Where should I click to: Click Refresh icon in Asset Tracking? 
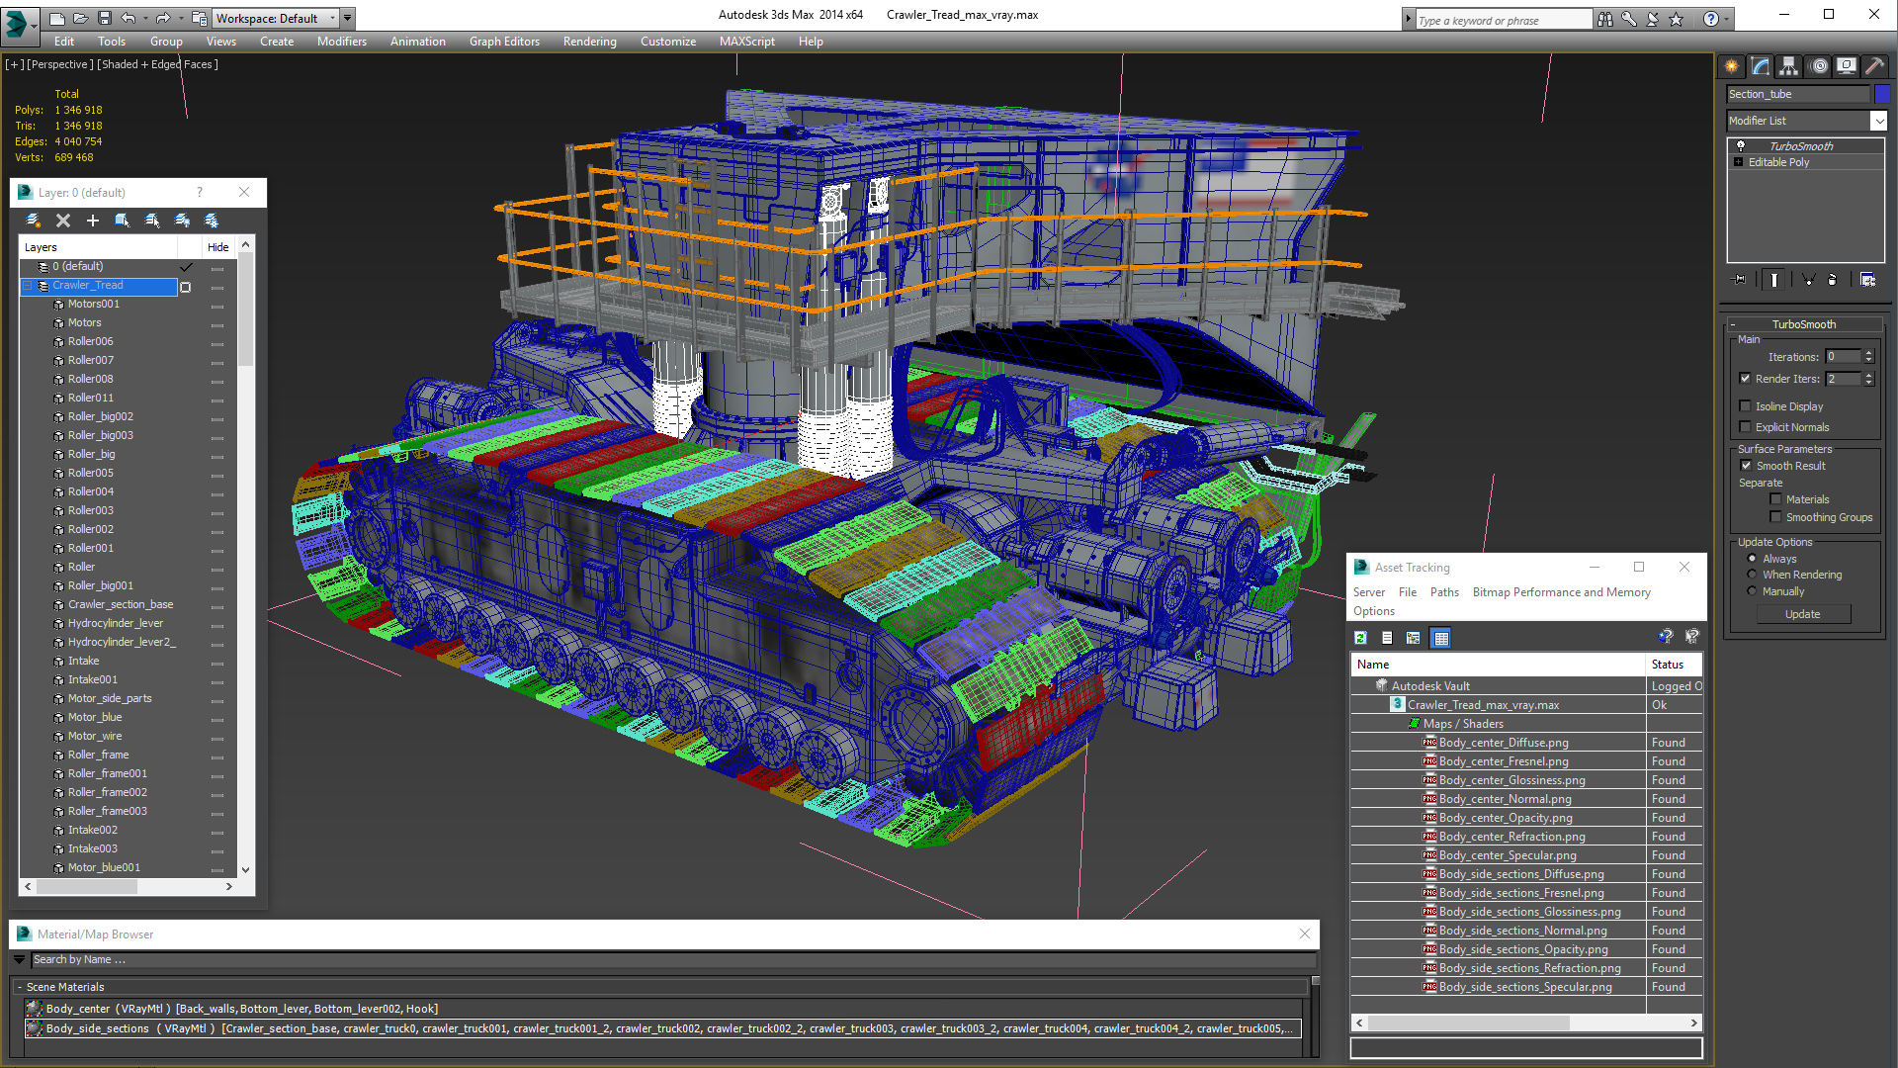[x=1361, y=638]
